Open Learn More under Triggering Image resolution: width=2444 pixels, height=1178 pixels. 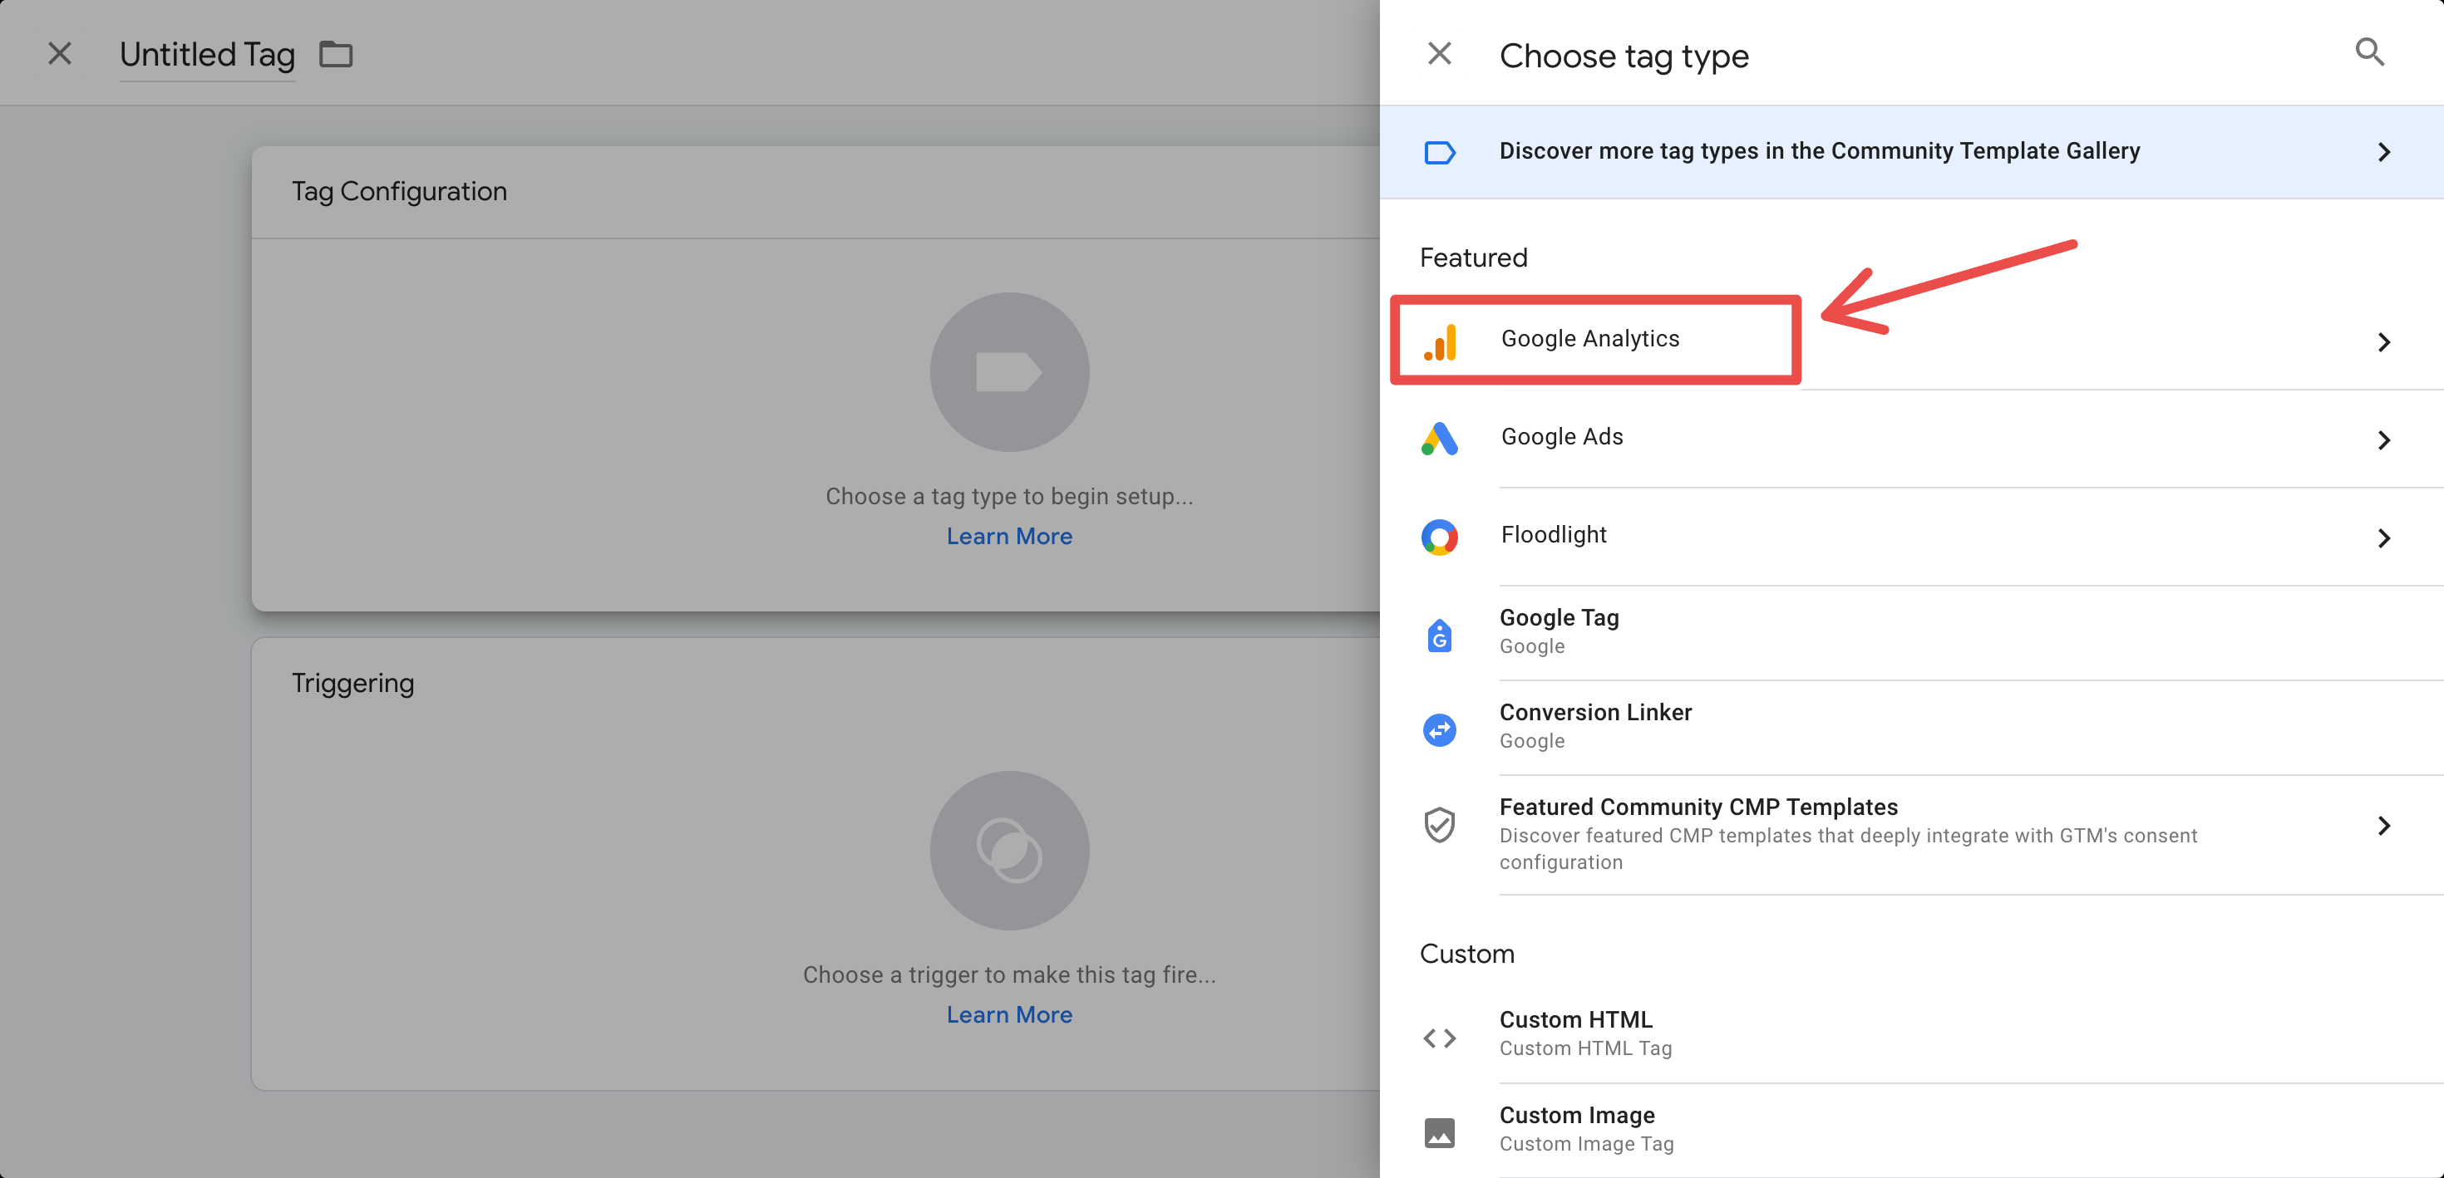[1009, 1015]
